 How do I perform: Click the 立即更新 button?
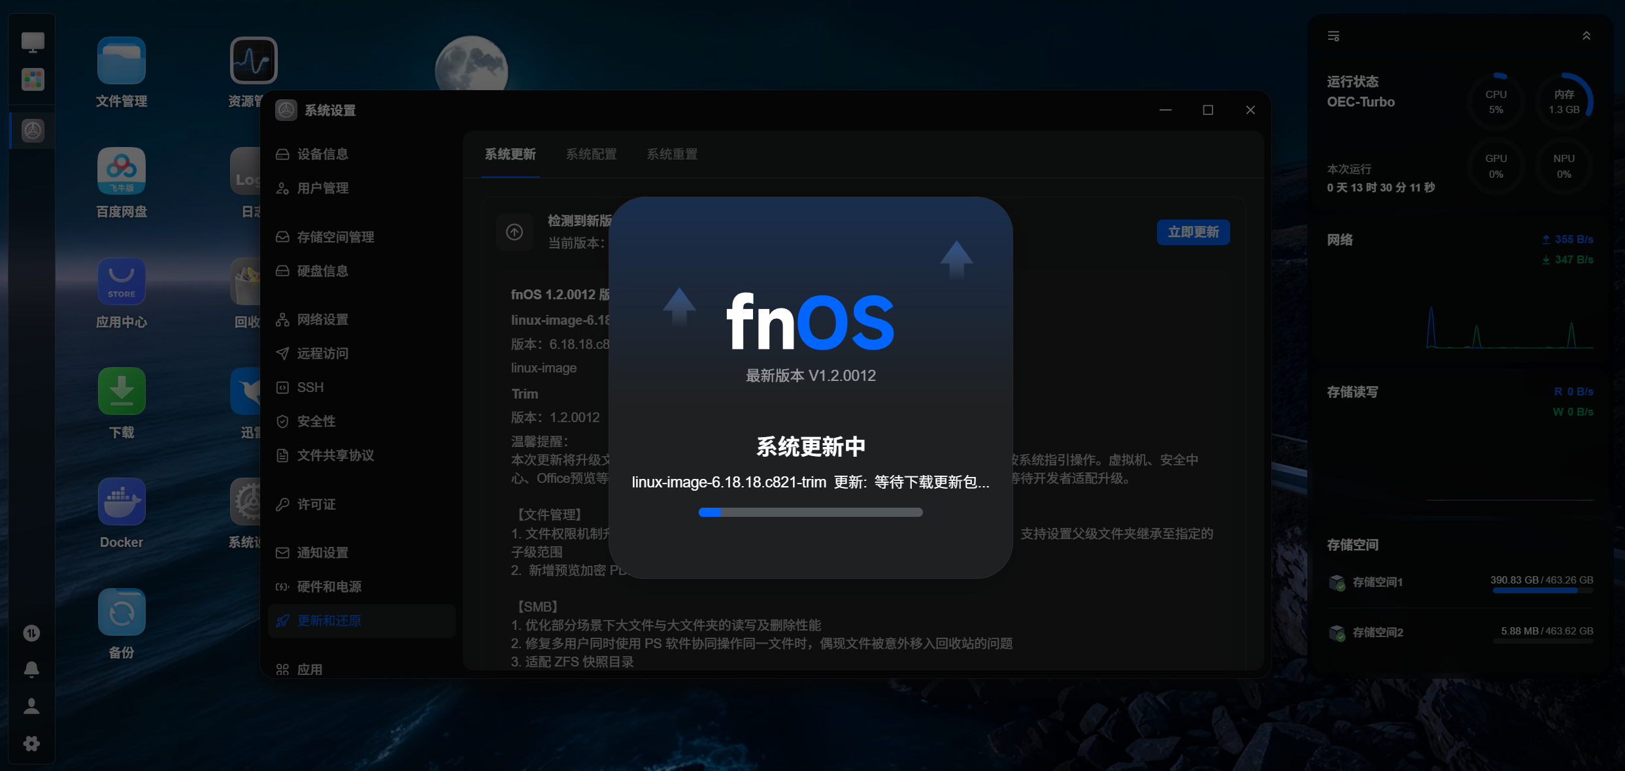1193,232
